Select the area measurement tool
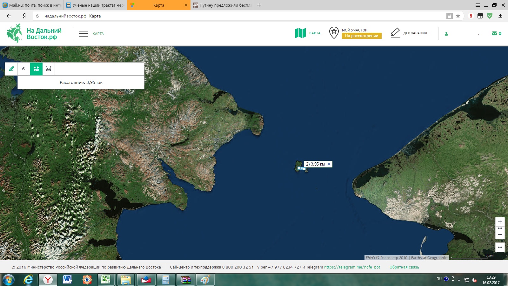The width and height of the screenshot is (508, 286). pyautogui.click(x=49, y=69)
